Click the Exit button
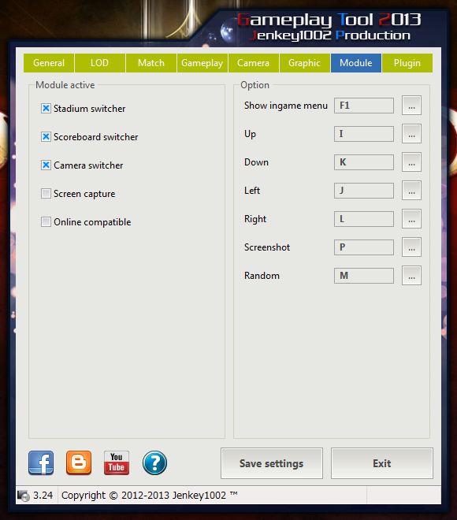 [x=382, y=463]
